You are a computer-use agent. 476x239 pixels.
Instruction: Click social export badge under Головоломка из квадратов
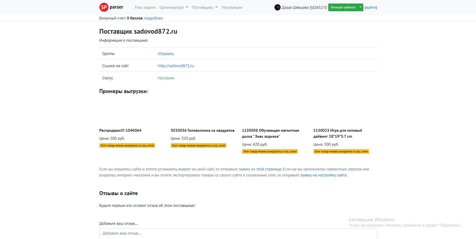pyautogui.click(x=199, y=145)
